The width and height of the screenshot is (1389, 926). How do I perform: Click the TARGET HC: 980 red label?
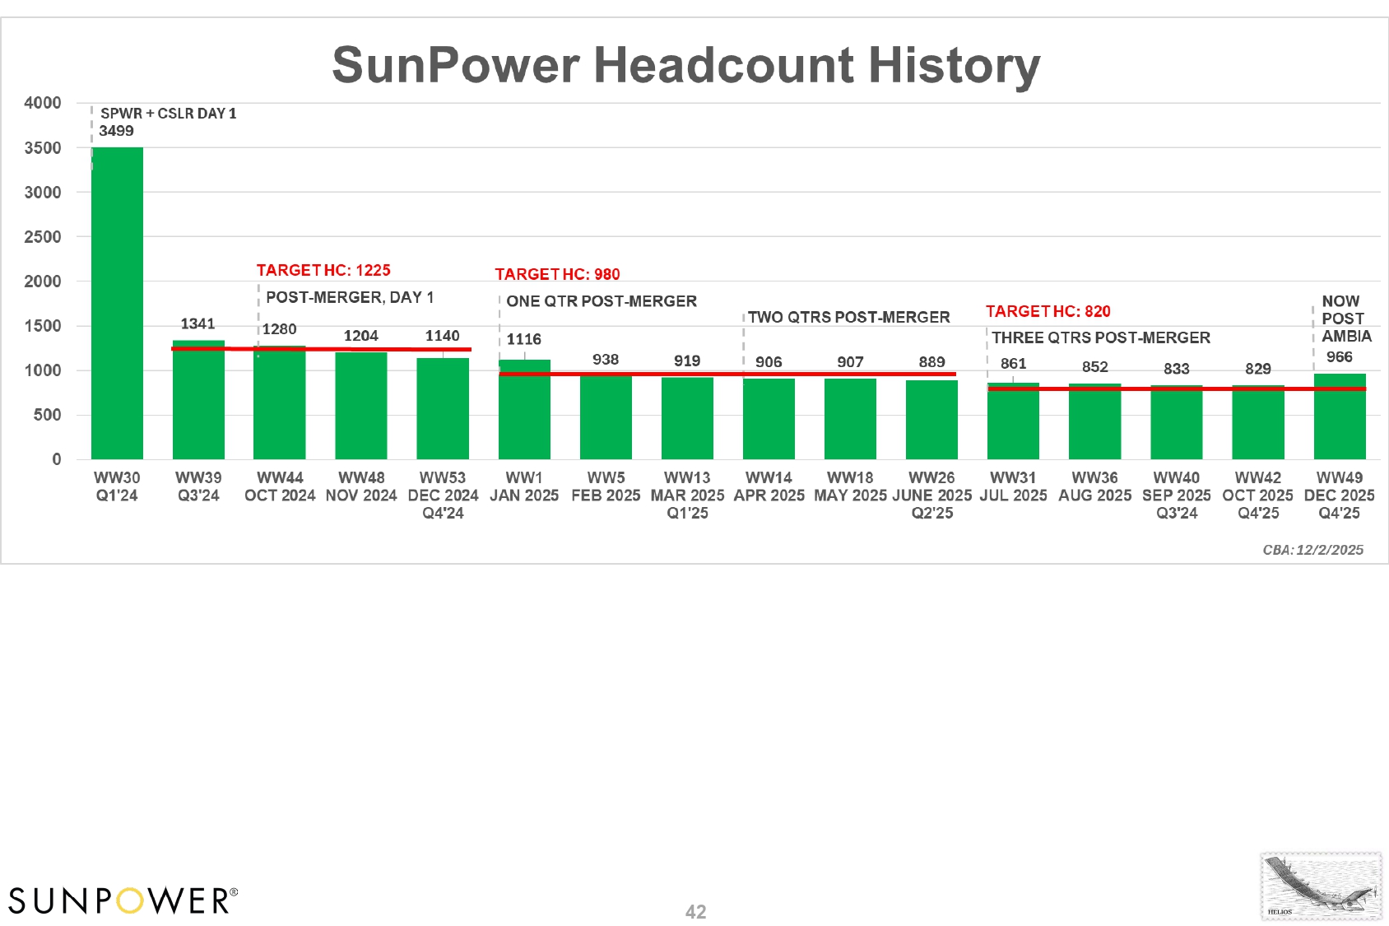click(x=557, y=274)
